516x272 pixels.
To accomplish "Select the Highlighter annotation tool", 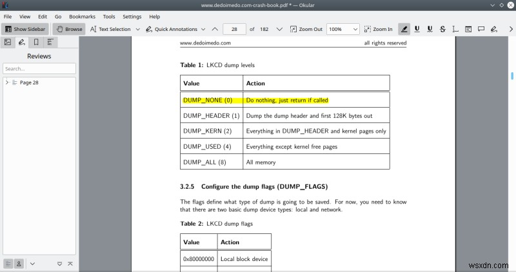I will coord(404,29).
